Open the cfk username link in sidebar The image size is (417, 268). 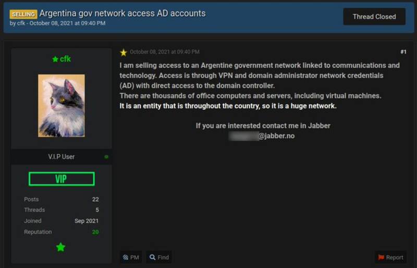65,59
